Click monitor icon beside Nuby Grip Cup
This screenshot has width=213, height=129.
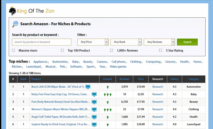94,94
